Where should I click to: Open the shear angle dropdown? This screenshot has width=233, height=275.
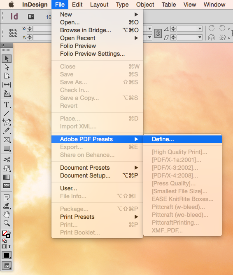[x=200, y=37]
